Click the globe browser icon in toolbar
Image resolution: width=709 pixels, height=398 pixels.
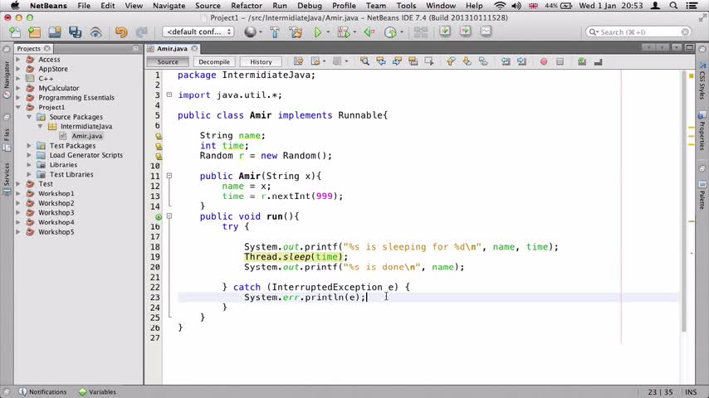coord(250,32)
